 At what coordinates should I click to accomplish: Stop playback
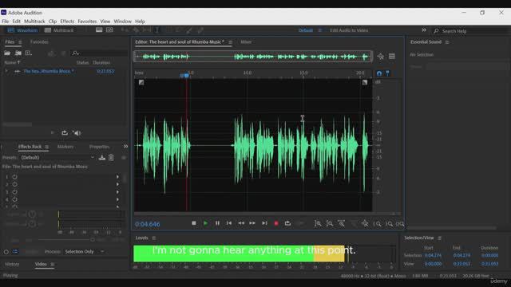(x=194, y=223)
